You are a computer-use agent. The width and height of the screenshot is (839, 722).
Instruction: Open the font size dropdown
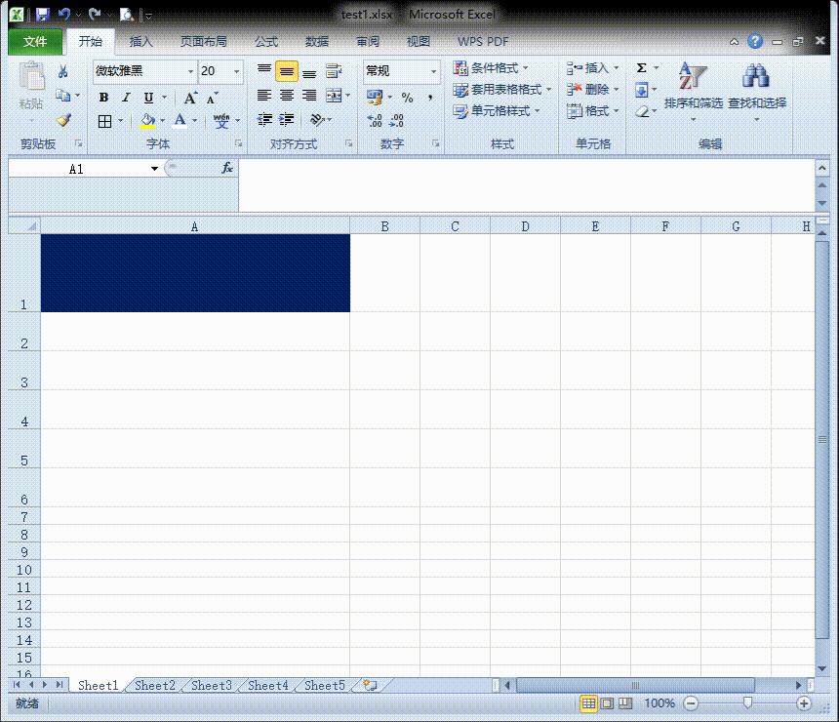pyautogui.click(x=236, y=71)
